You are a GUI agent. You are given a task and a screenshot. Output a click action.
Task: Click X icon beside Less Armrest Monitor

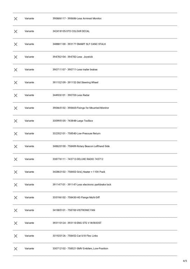click(16, 19)
